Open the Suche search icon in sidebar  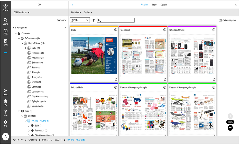(x=5, y=21)
